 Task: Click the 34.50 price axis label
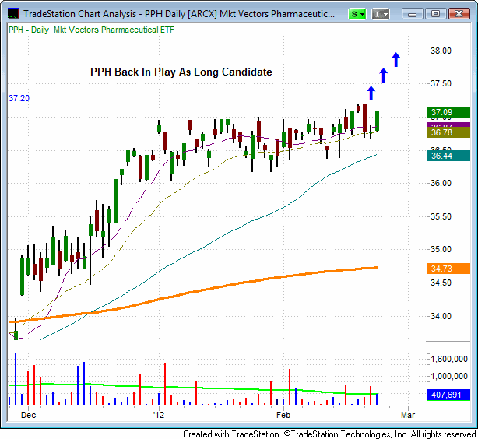[x=441, y=283]
